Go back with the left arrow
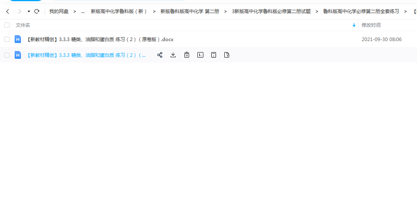The height and width of the screenshot is (203, 417). tap(8, 11)
